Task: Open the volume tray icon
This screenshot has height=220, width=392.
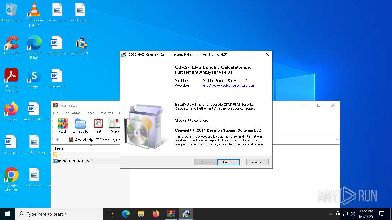Action: coord(352,214)
